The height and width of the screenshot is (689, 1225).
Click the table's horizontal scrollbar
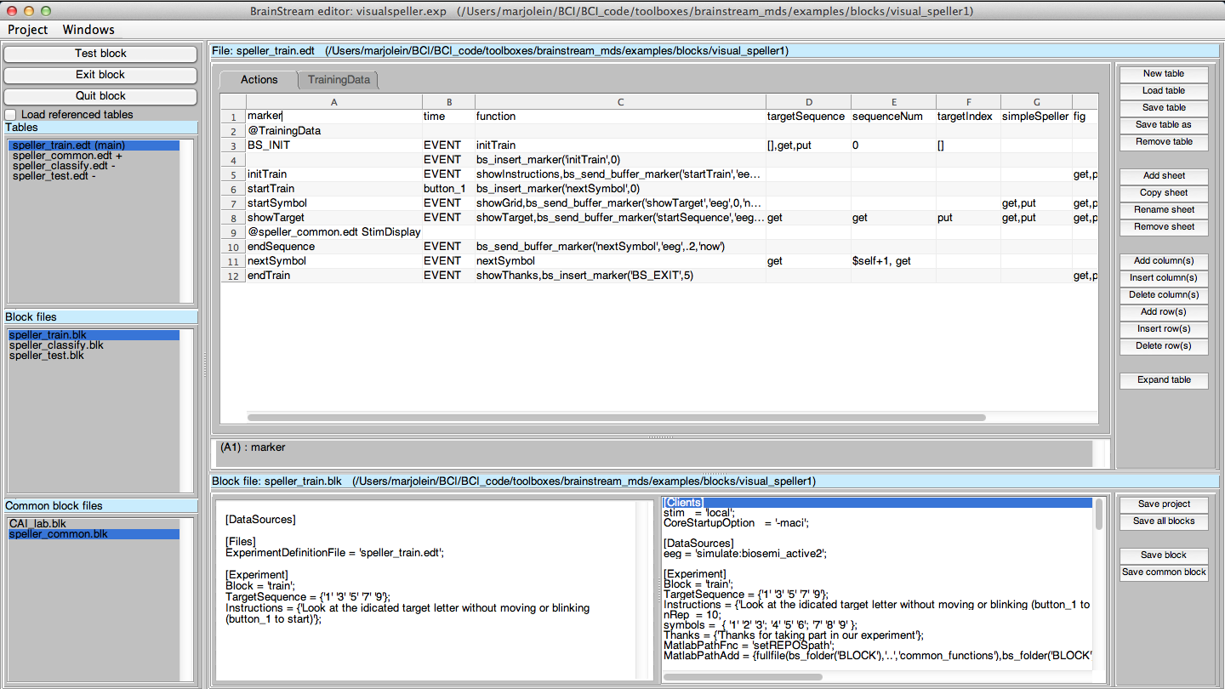point(616,418)
